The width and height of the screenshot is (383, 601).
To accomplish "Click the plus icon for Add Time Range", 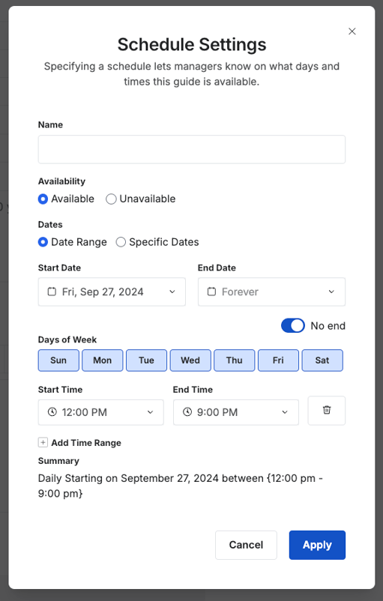I will (x=43, y=443).
